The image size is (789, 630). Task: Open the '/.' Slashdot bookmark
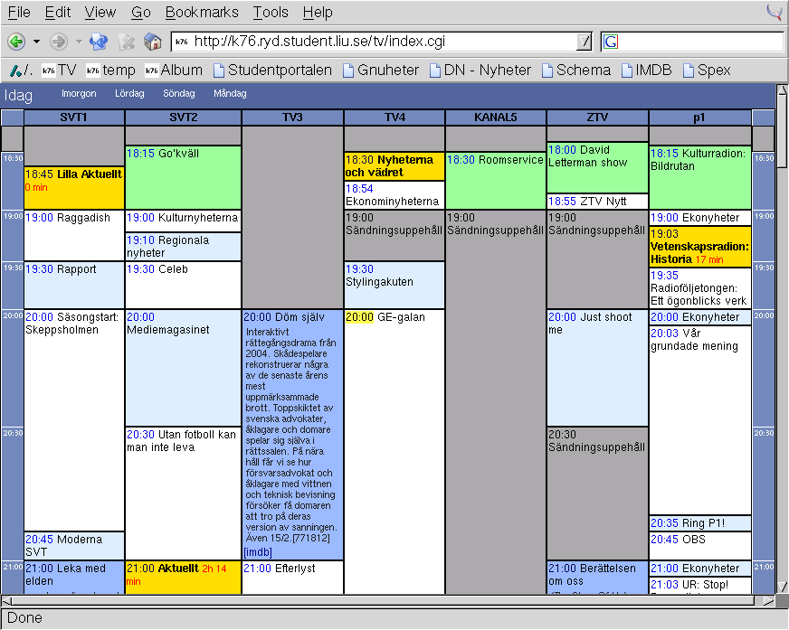(x=21, y=71)
